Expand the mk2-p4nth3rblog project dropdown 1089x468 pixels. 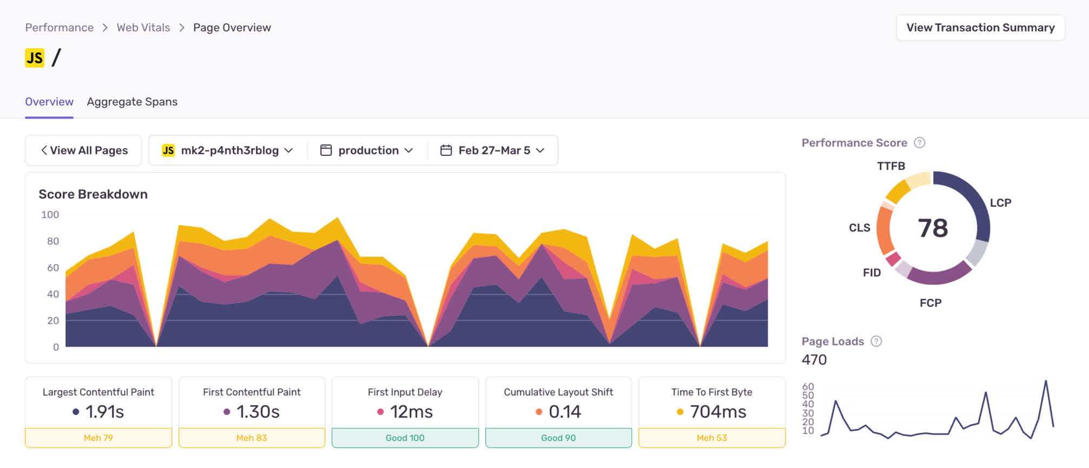228,150
